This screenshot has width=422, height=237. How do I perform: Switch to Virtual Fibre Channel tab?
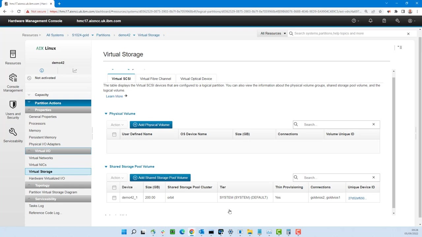(x=155, y=79)
